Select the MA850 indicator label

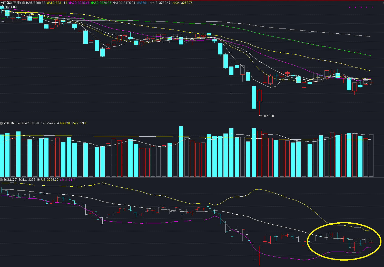(x=142, y=3)
